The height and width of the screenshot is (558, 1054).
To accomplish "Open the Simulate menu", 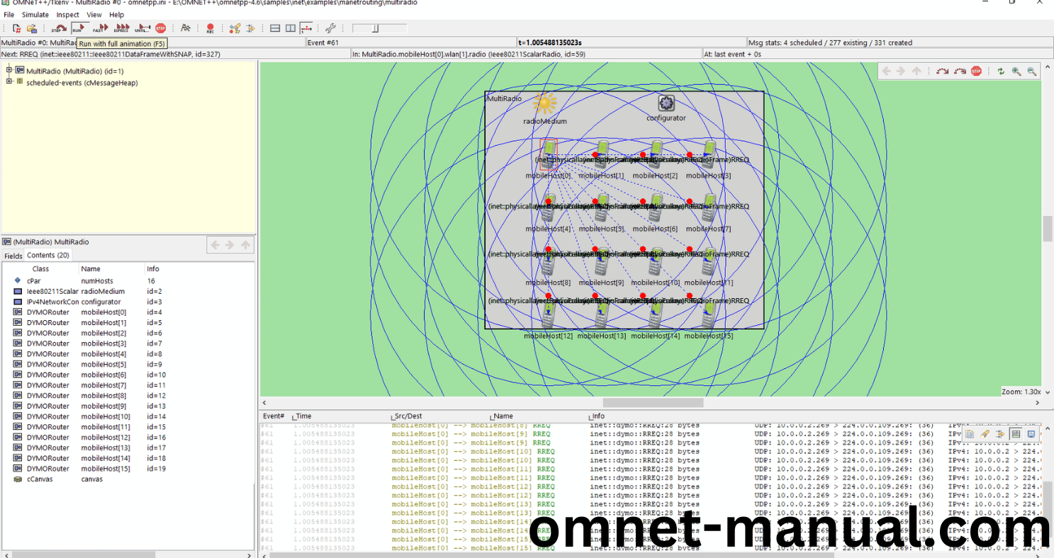I will [35, 14].
